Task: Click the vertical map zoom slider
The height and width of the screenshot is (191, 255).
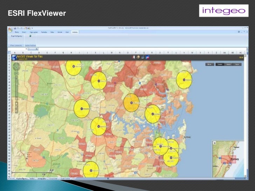Action: tap(16, 88)
